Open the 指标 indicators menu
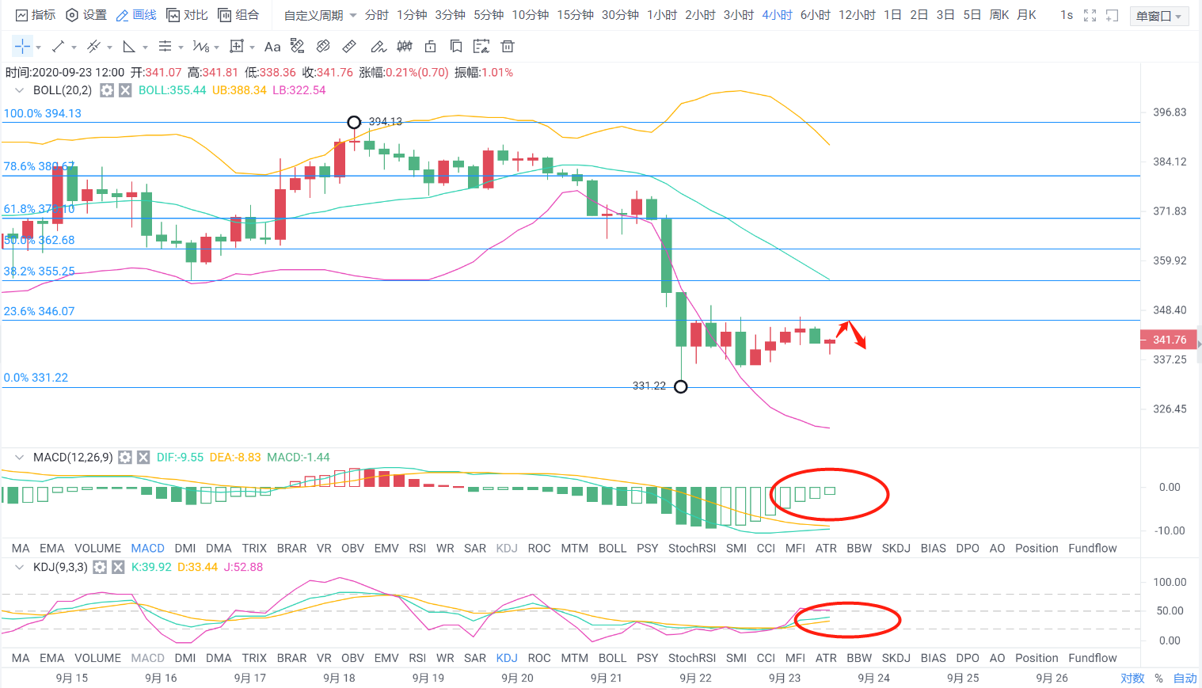 click(x=36, y=16)
